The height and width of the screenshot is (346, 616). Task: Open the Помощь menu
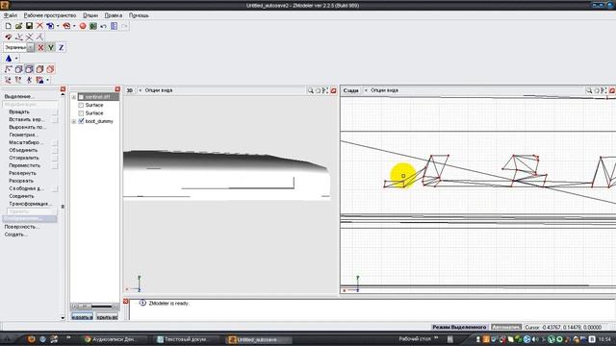click(x=139, y=15)
